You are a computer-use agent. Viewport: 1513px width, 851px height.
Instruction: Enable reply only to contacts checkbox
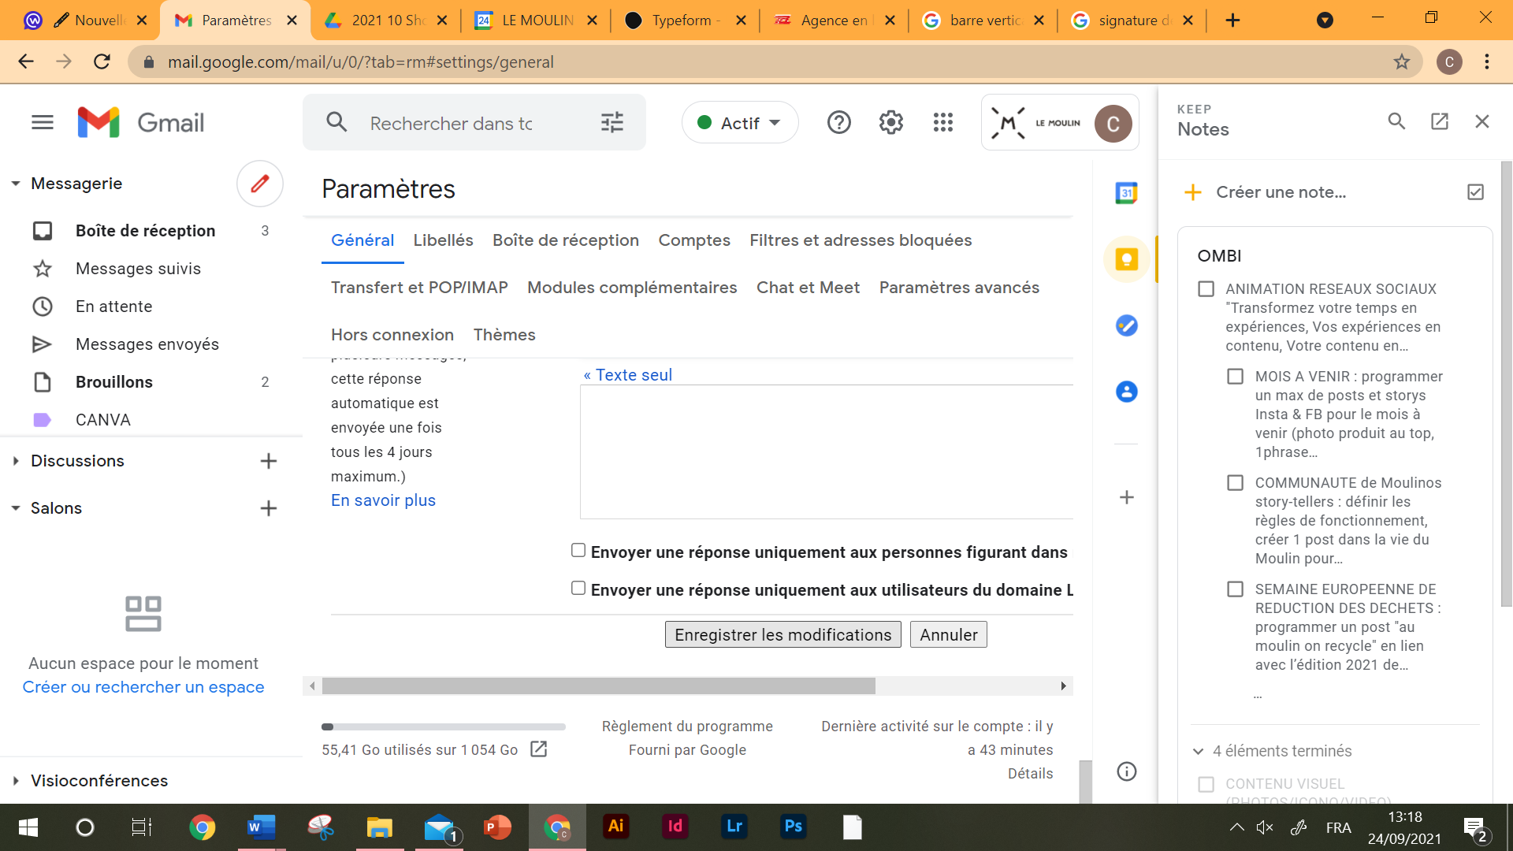pyautogui.click(x=578, y=551)
